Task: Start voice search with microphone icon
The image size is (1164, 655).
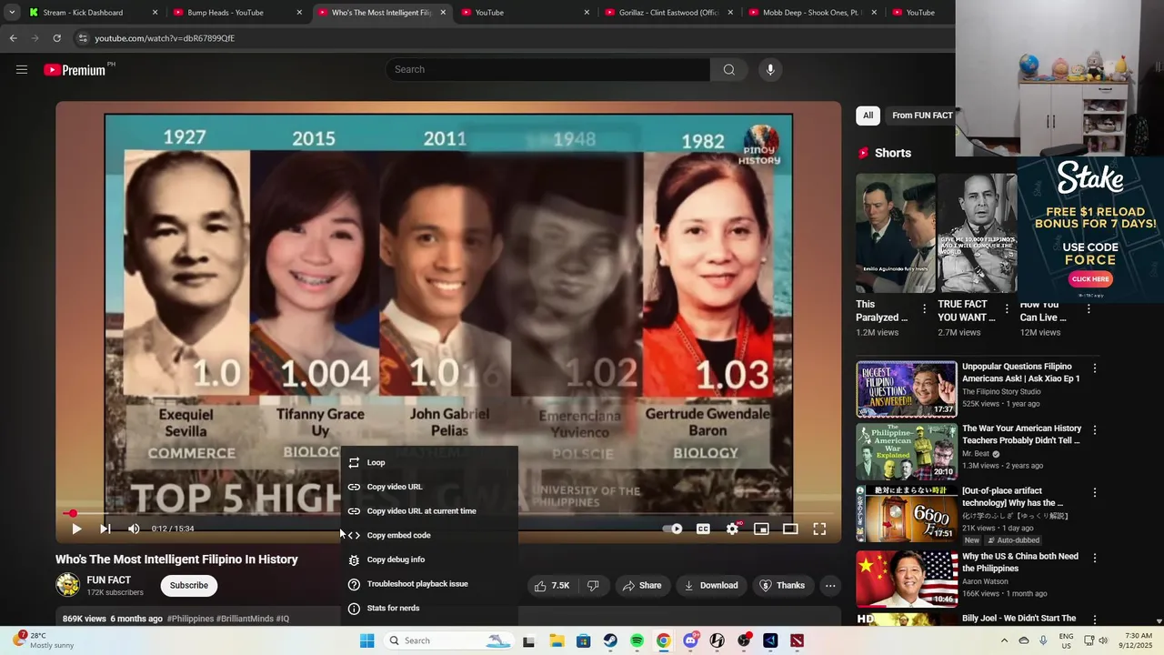Action: (770, 69)
